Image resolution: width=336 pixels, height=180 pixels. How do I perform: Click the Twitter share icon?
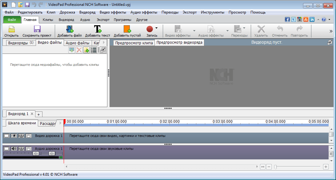click(x=294, y=19)
